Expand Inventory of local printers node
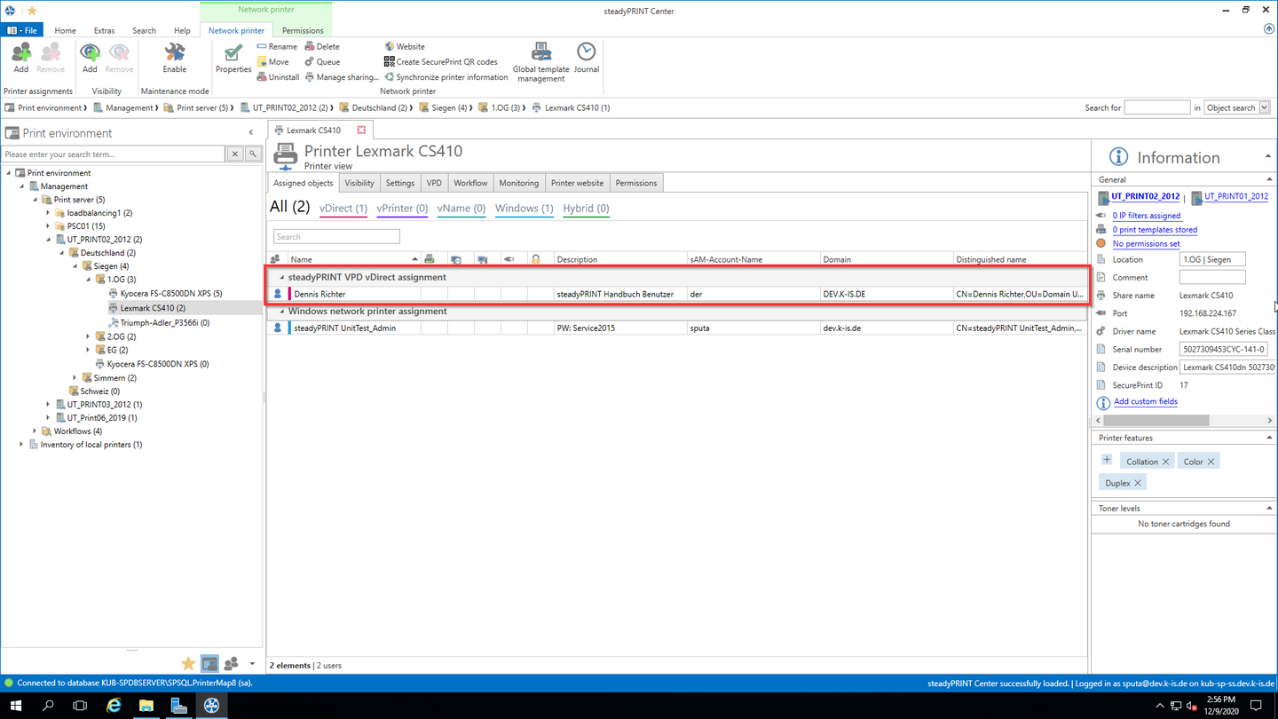 pyautogui.click(x=22, y=445)
